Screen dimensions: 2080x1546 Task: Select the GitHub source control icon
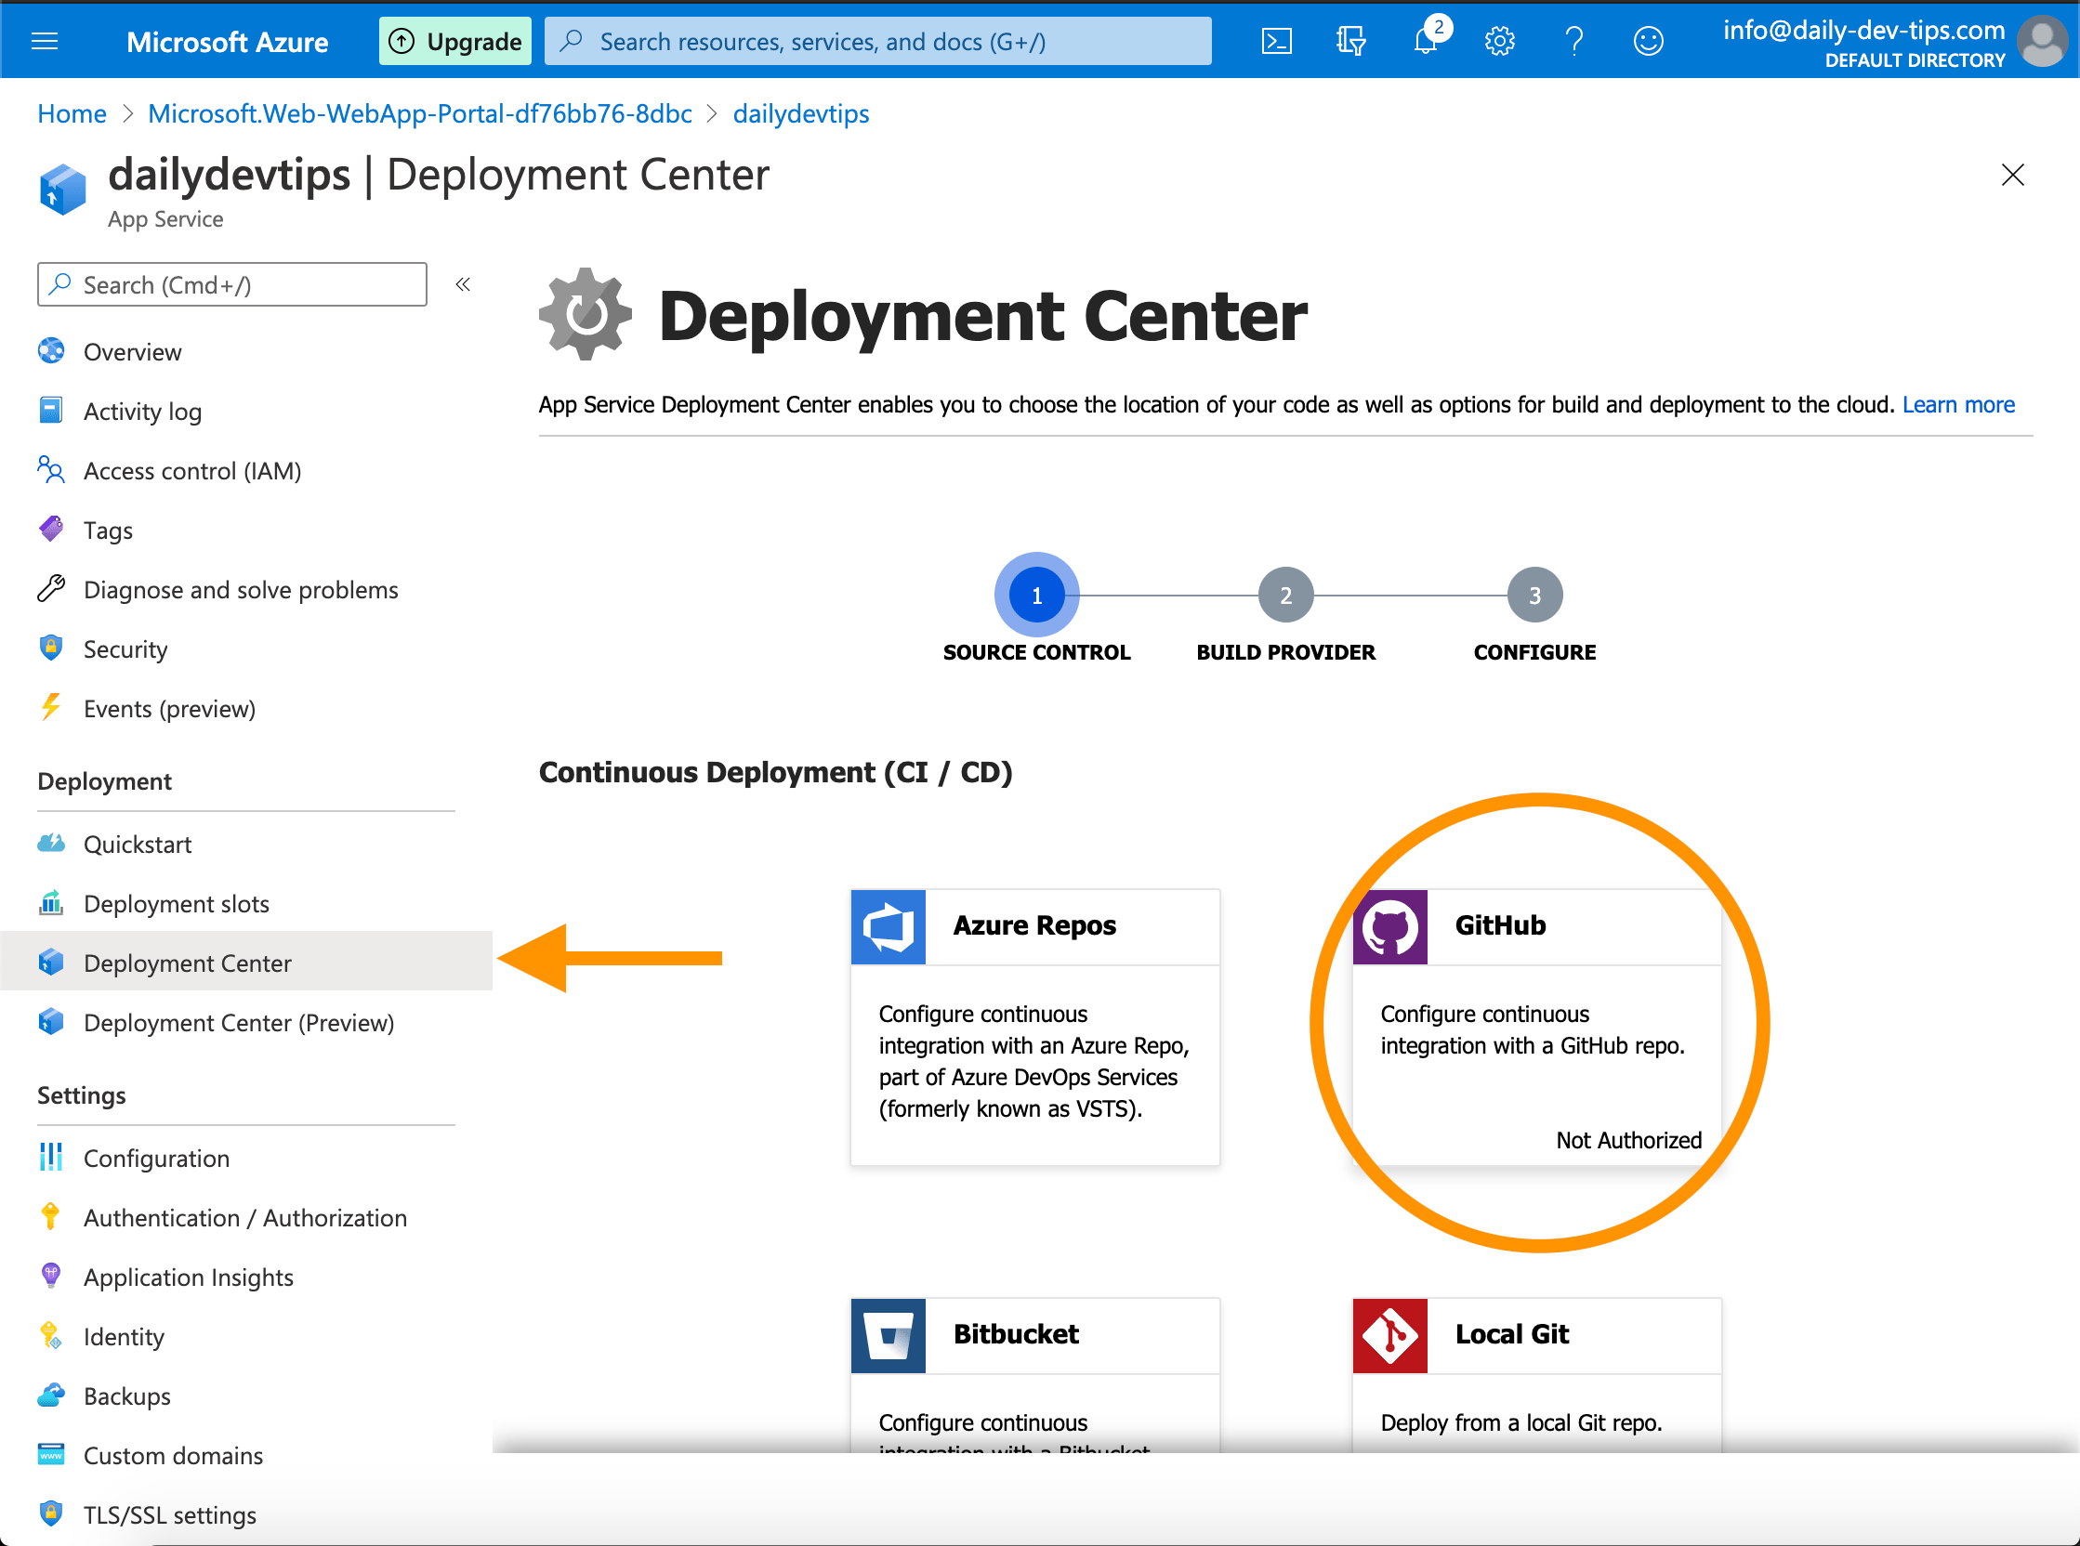1390,926
